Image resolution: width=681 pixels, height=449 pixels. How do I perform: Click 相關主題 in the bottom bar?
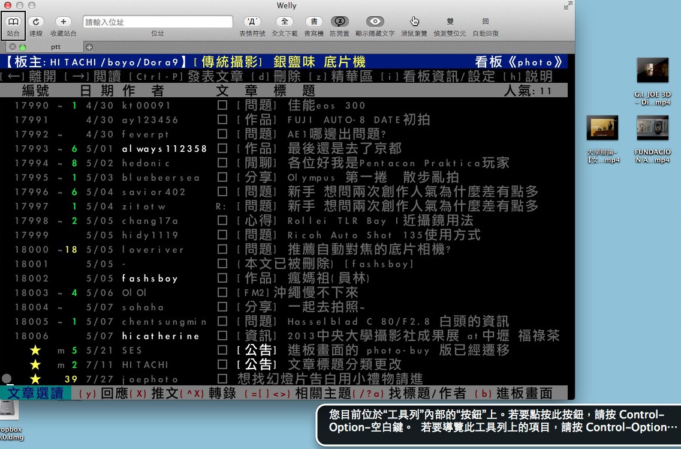323,393
